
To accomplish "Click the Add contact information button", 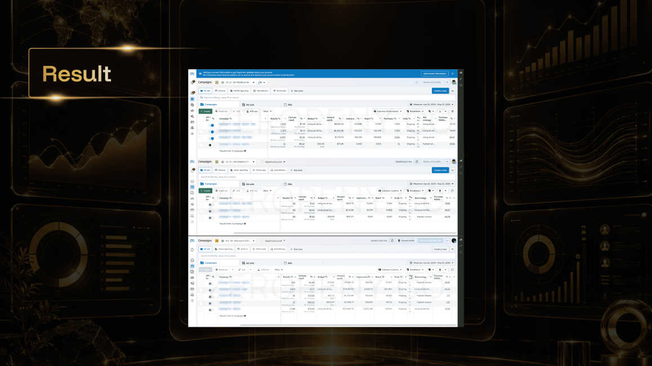I will click(x=435, y=74).
